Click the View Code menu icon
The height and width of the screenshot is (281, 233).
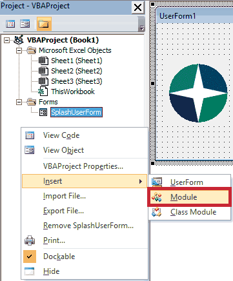30,135
